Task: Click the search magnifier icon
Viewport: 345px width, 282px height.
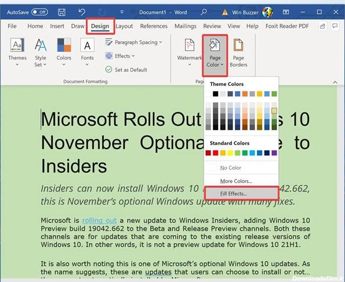Action: click(204, 12)
